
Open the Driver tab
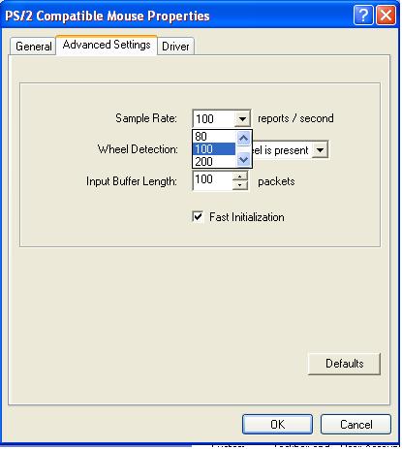click(x=175, y=47)
